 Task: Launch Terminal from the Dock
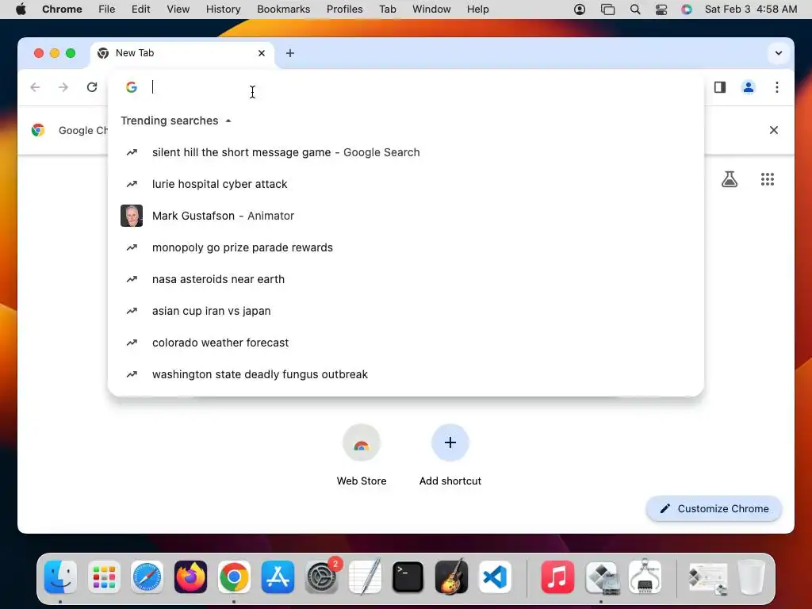tap(408, 576)
